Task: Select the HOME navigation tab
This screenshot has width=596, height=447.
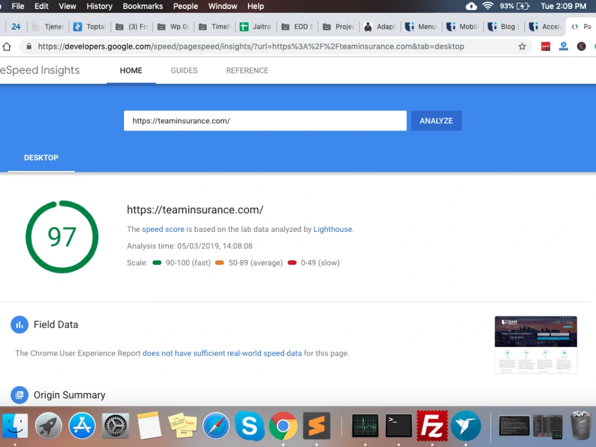Action: coord(131,70)
